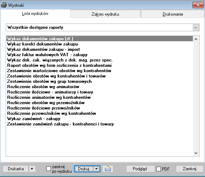Enable the zamknij po wydruku checkbox
Image resolution: width=205 pixels, height=177 pixels.
(48, 168)
